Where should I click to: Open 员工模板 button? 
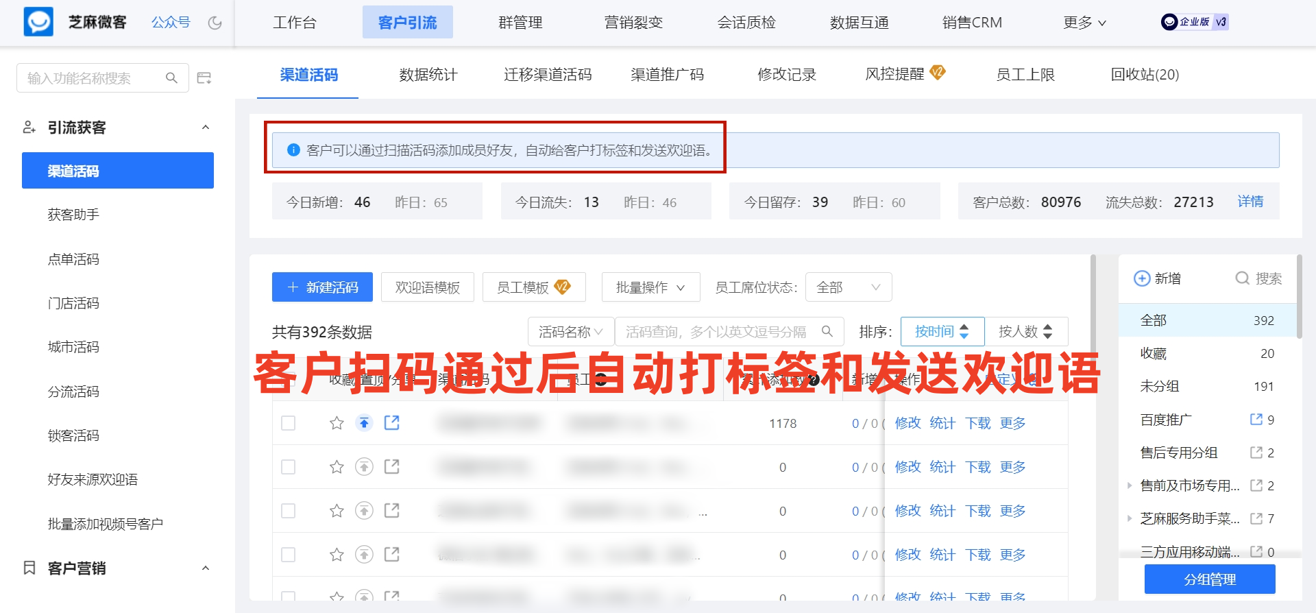click(x=534, y=287)
